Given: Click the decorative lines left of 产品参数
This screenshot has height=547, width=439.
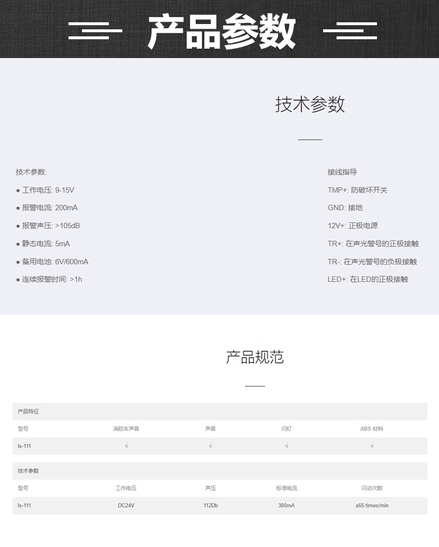Looking at the screenshot, I should click(95, 30).
